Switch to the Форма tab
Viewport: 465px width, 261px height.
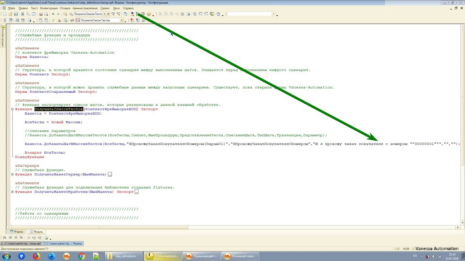(16, 232)
